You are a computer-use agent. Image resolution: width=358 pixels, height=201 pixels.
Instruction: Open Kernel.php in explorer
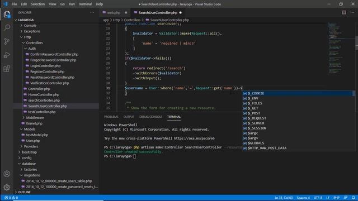pos(34,123)
